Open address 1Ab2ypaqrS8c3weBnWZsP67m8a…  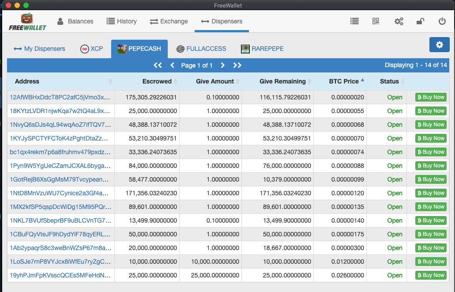(x=60, y=248)
